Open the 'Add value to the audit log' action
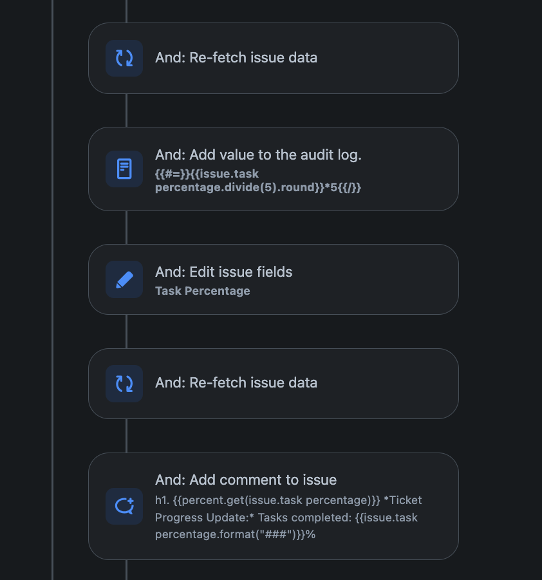The width and height of the screenshot is (542, 580). (x=274, y=169)
